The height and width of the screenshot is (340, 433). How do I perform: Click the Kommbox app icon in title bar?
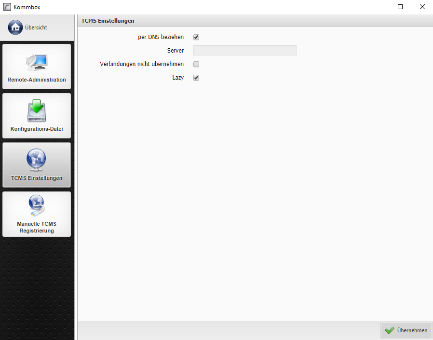point(7,7)
